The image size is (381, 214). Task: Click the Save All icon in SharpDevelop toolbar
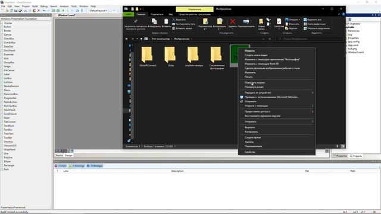click(20, 11)
